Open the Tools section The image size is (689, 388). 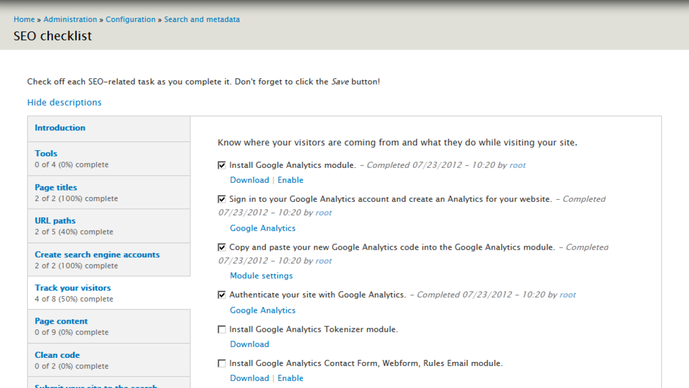point(45,153)
